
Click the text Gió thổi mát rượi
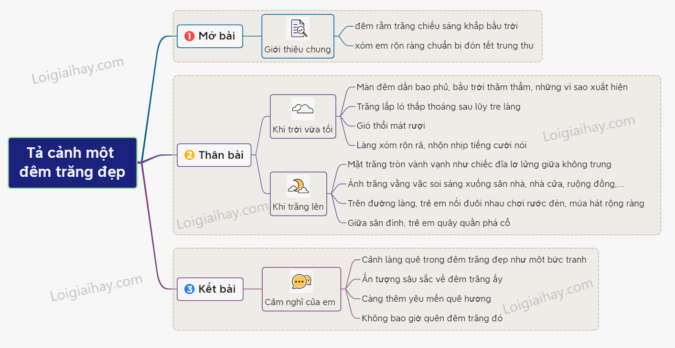pyautogui.click(x=391, y=126)
